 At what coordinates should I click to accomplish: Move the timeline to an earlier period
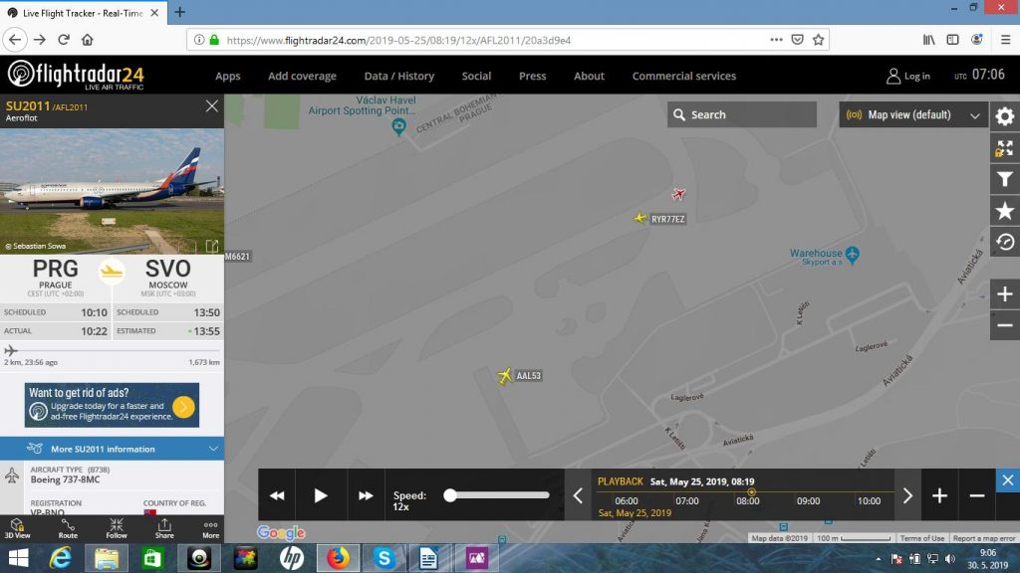click(578, 495)
